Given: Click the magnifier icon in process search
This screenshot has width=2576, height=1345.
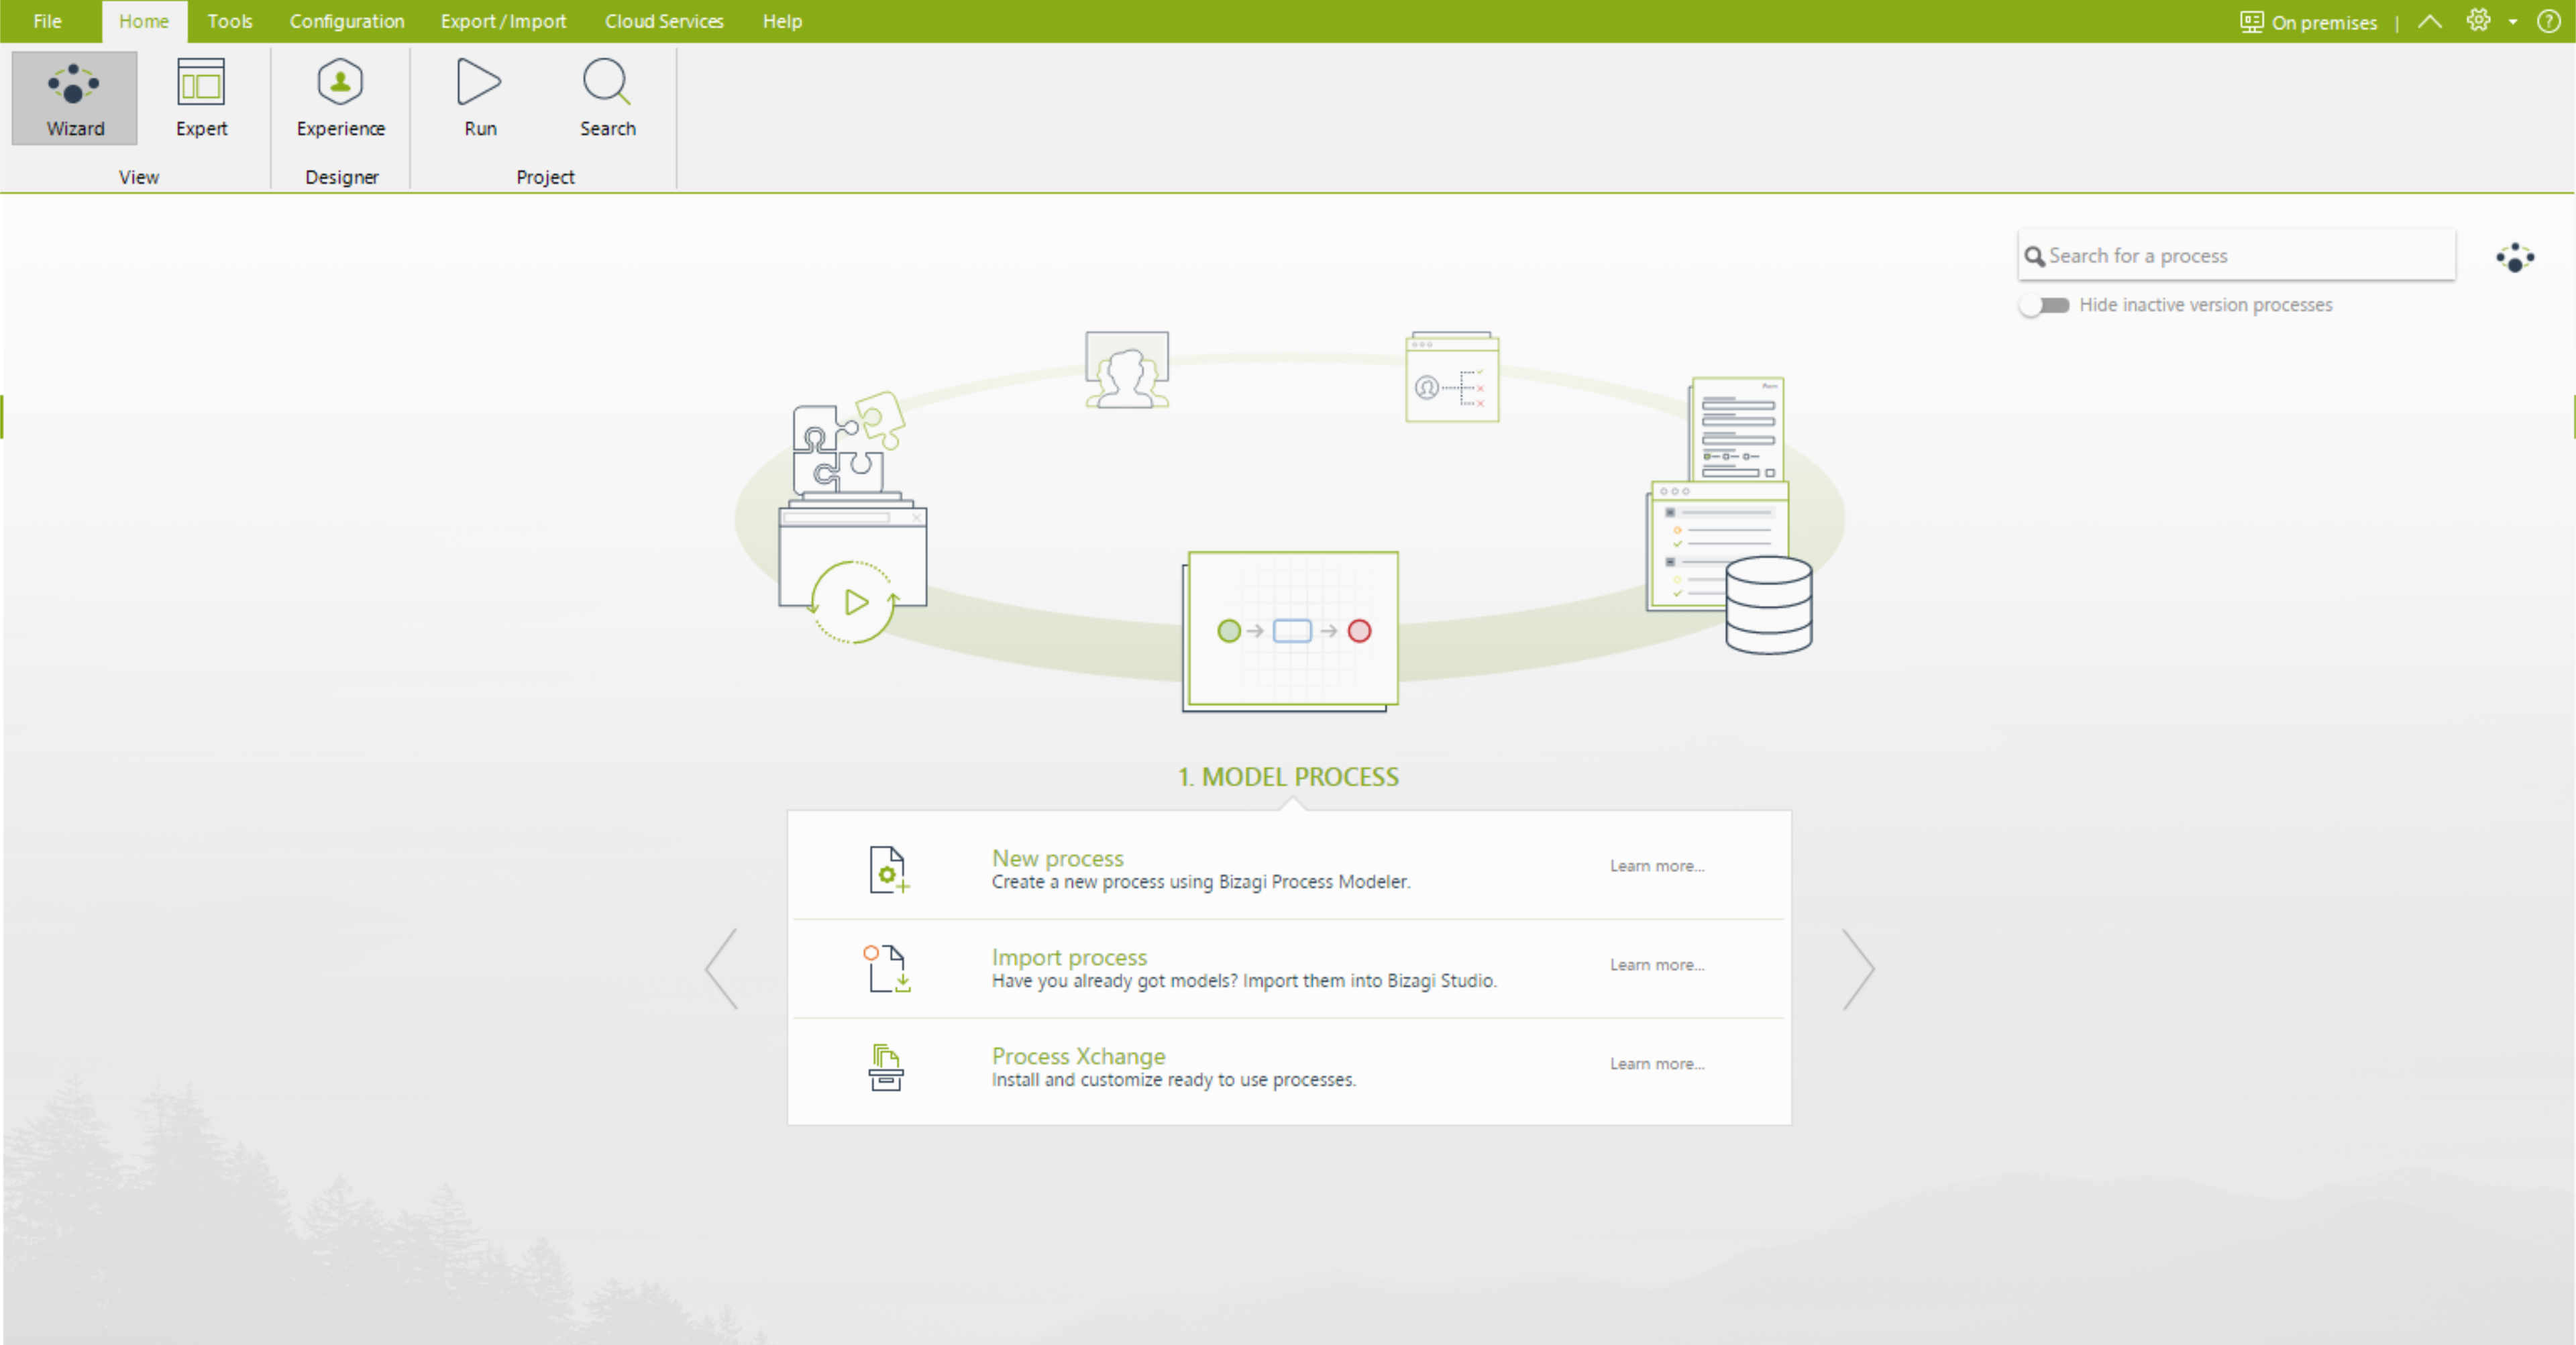Looking at the screenshot, I should click(2034, 257).
